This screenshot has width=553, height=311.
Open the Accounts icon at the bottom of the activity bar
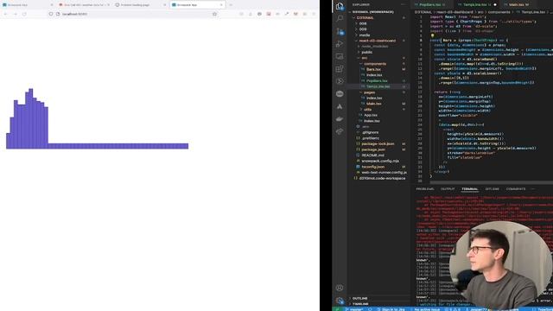[x=340, y=288]
